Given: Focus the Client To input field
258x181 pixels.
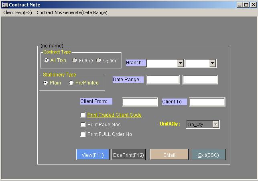Looking at the screenshot, I should 207,102.
